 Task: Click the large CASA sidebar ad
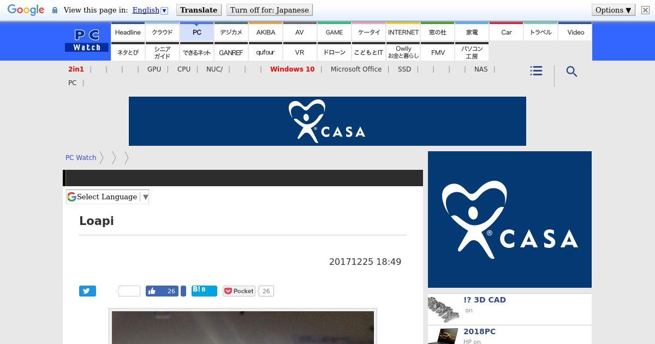pos(510,220)
